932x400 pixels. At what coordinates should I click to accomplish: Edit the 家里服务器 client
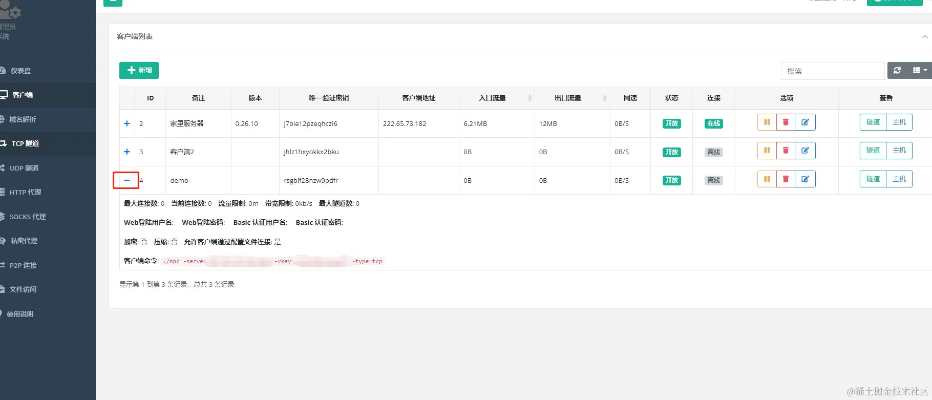point(805,122)
